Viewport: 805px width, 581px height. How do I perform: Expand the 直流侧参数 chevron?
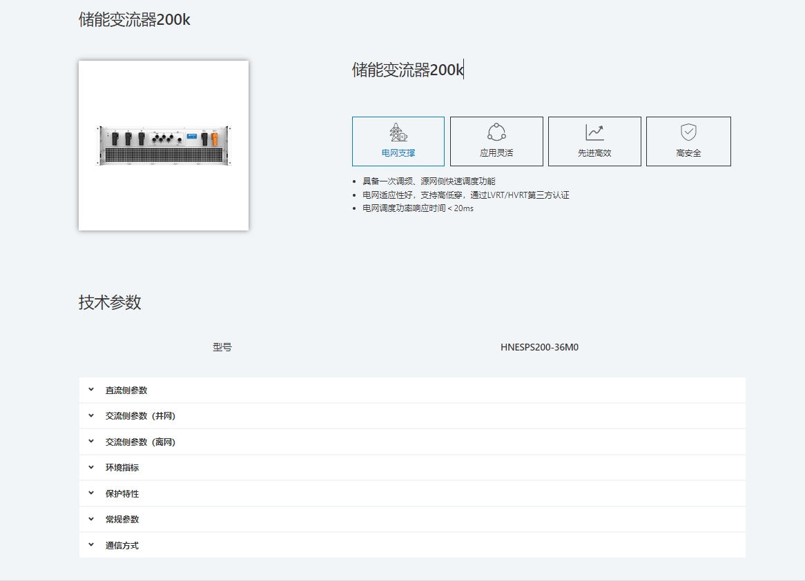click(90, 390)
